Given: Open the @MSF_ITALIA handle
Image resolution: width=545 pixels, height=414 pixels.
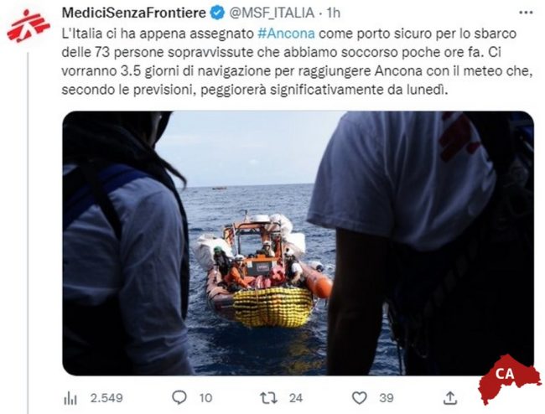Looking at the screenshot, I should coord(272,13).
